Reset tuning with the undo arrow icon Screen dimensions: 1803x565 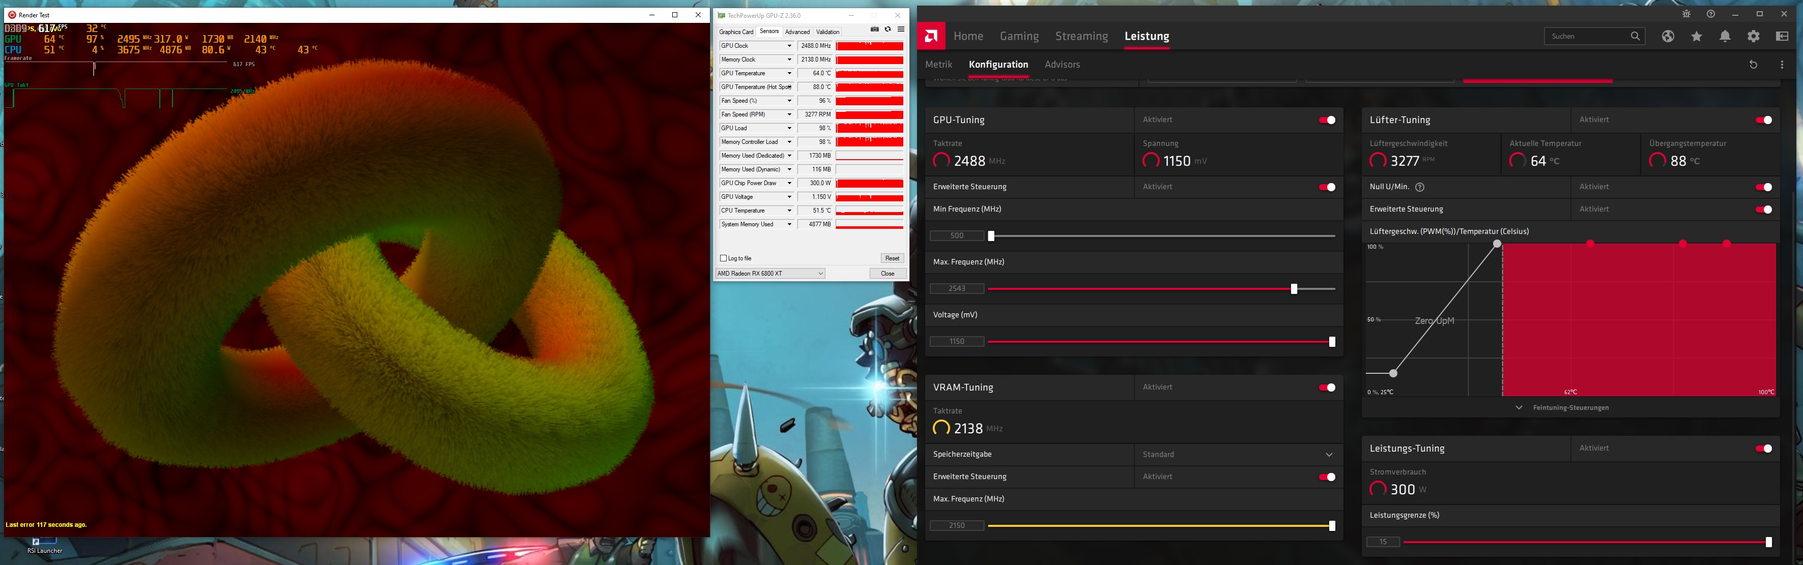pos(1753,64)
